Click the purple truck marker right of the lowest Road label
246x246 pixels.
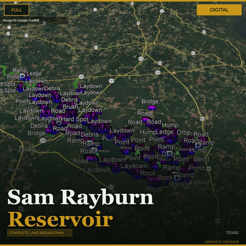tap(92, 158)
